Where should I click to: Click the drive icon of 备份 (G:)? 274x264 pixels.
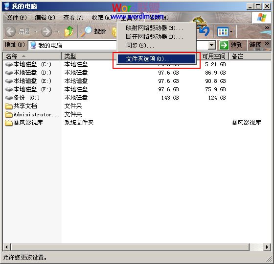coord(9,98)
